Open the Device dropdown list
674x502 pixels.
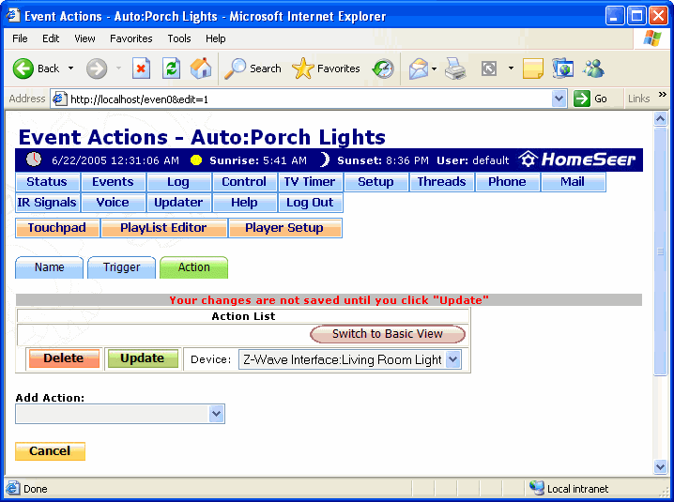[350, 359]
